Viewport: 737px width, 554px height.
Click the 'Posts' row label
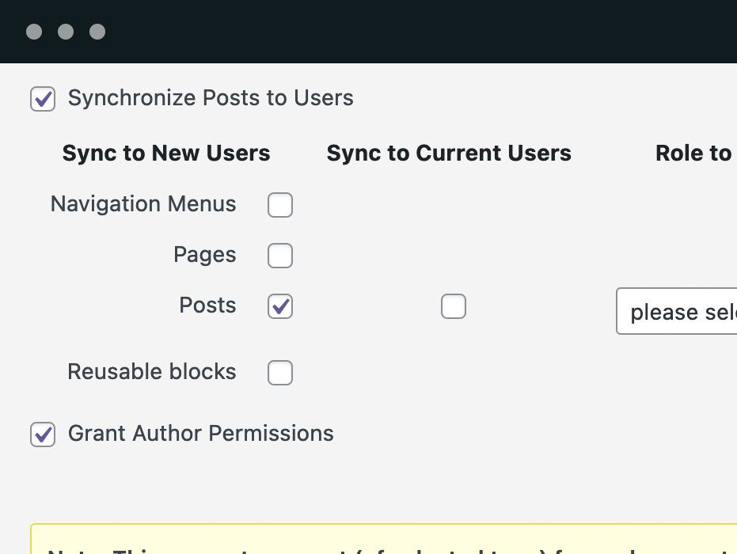click(x=208, y=305)
